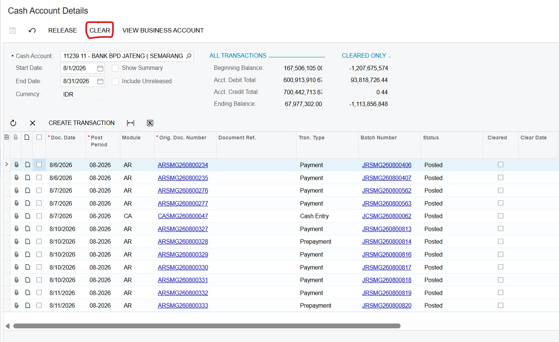Click the Undo arrow icon
Image resolution: width=559 pixels, height=342 pixels.
pos(32,30)
